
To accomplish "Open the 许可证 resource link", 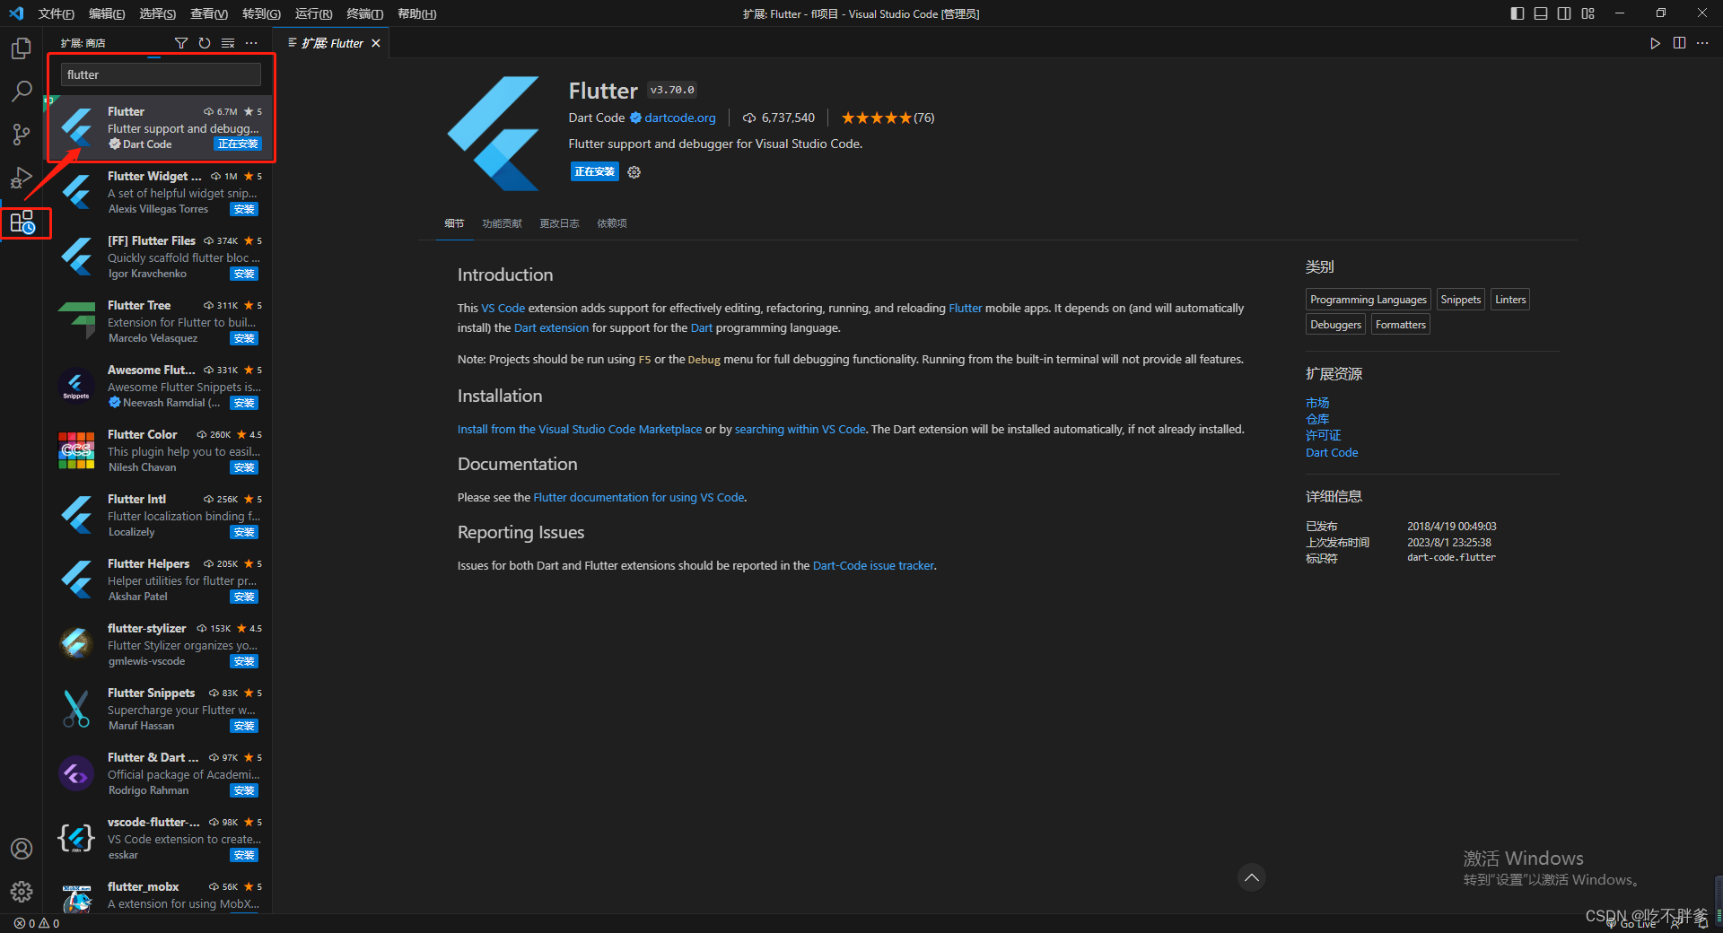I will point(1323,436).
